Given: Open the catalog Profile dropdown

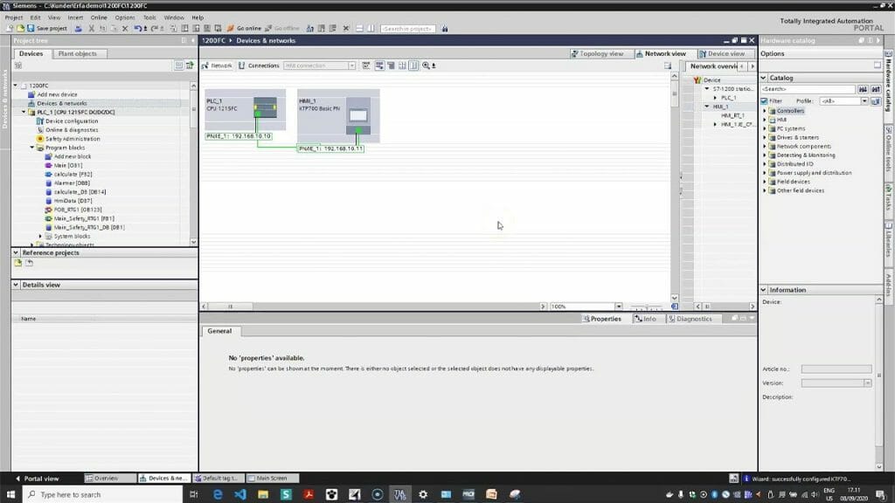Looking at the screenshot, I should [x=864, y=101].
